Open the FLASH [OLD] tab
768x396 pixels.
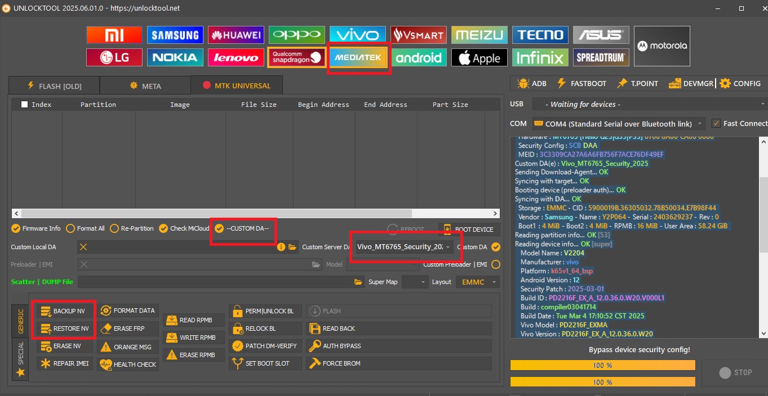[54, 86]
